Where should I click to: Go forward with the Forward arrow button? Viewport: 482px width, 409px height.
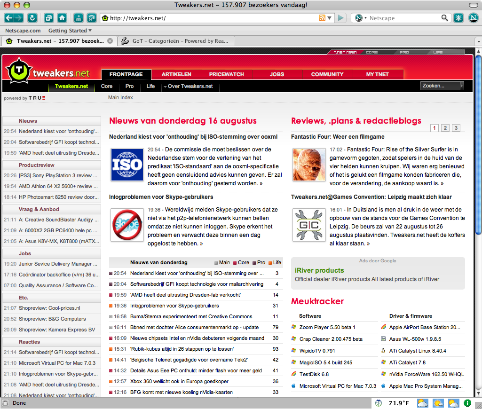coord(18,18)
